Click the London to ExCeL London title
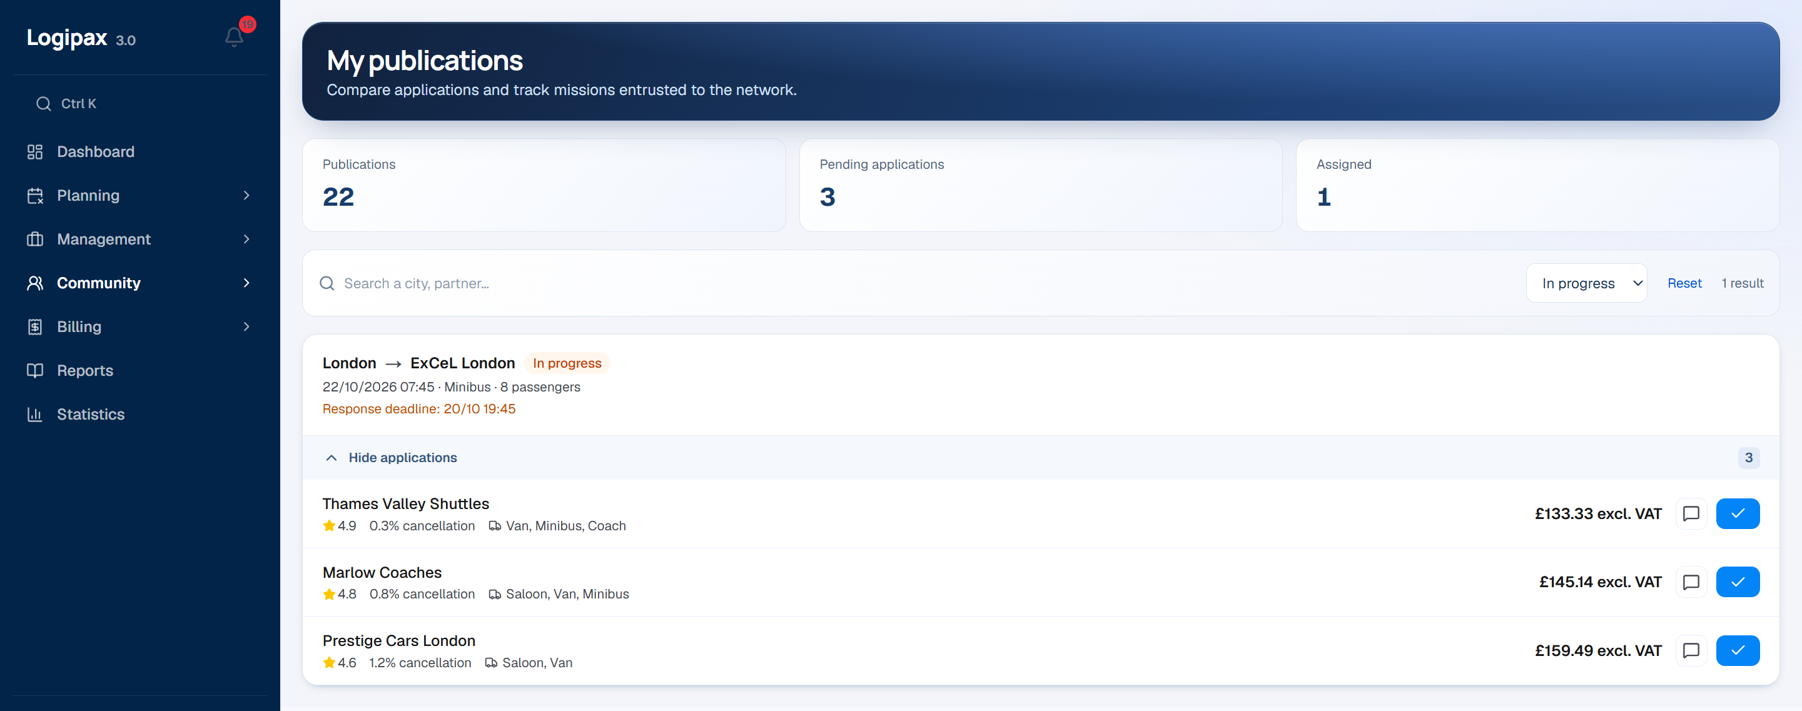The height and width of the screenshot is (711, 1802). [x=418, y=363]
